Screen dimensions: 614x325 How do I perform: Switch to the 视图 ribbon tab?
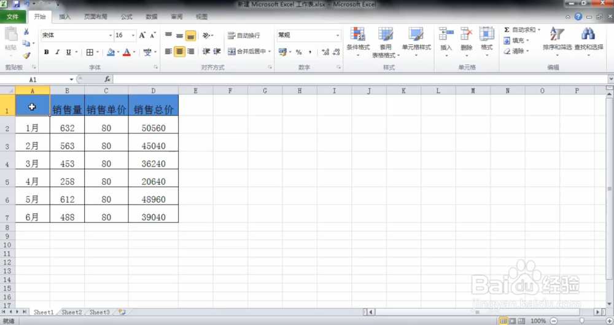coord(201,17)
